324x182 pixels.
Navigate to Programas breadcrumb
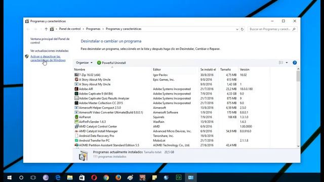tap(93, 29)
